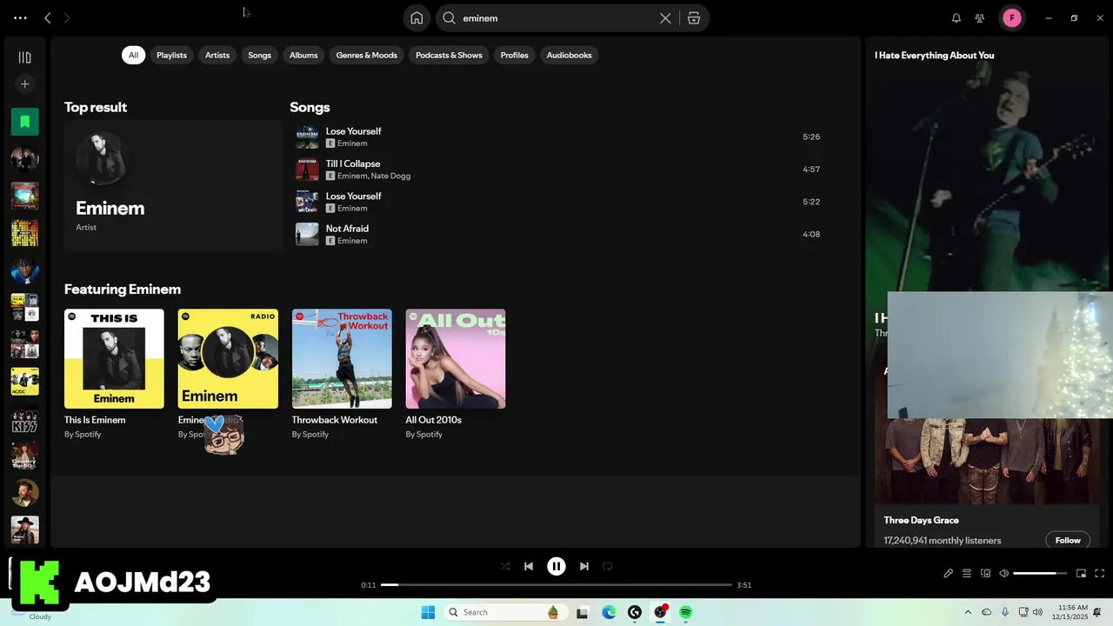Viewport: 1113px width, 626px height.
Task: Open the Nate Dogg artist link
Action: 390,176
